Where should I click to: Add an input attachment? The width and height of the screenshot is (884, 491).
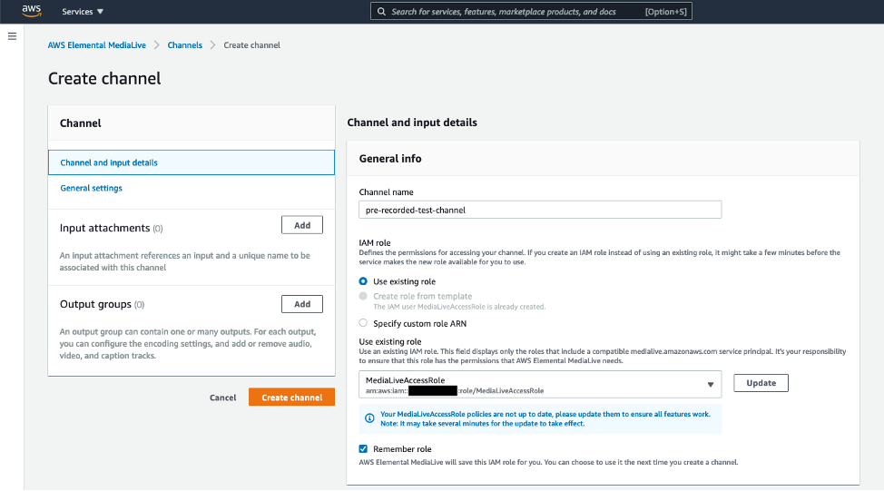(x=302, y=225)
